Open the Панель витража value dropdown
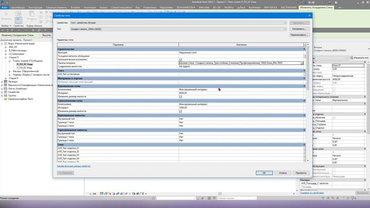The width and height of the screenshot is (370, 208). (302, 63)
